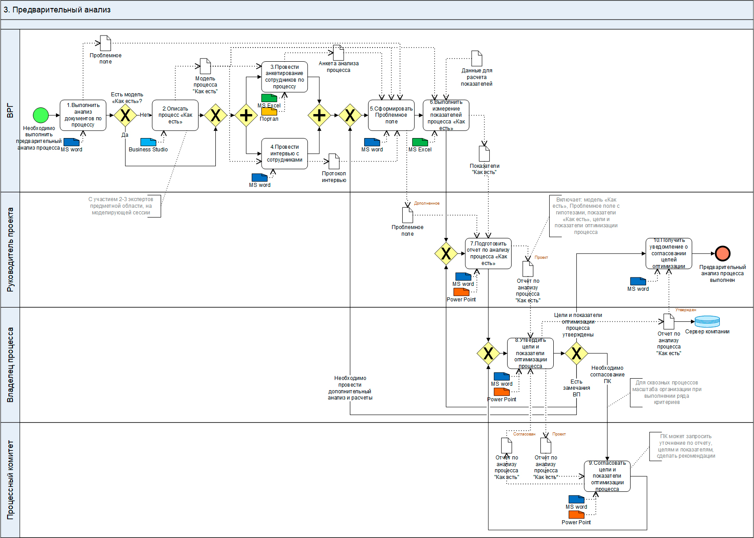Click task 4 Провести интервью с сотрудниками
The width and height of the screenshot is (754, 538).
(x=285, y=154)
